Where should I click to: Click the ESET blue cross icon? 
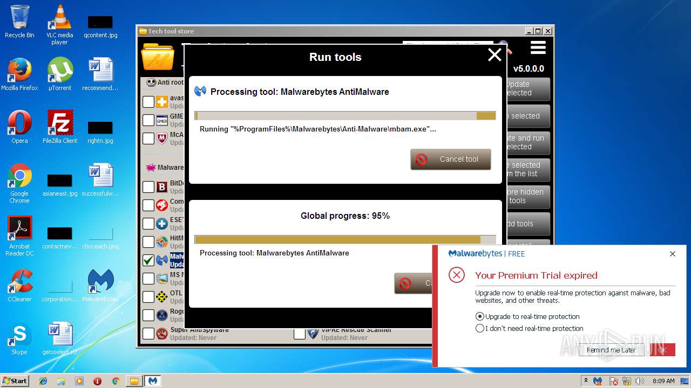(x=162, y=224)
